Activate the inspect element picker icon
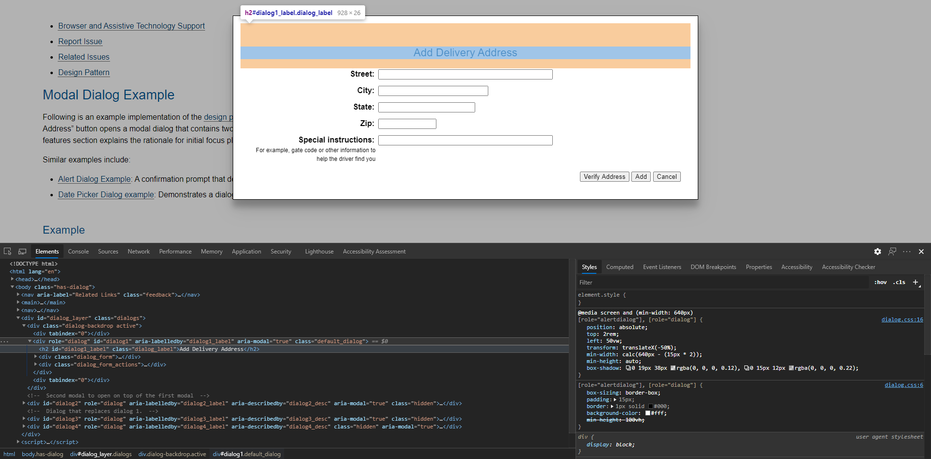 (x=7, y=252)
